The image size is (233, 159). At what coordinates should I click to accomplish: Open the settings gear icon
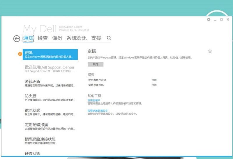click(x=209, y=20)
